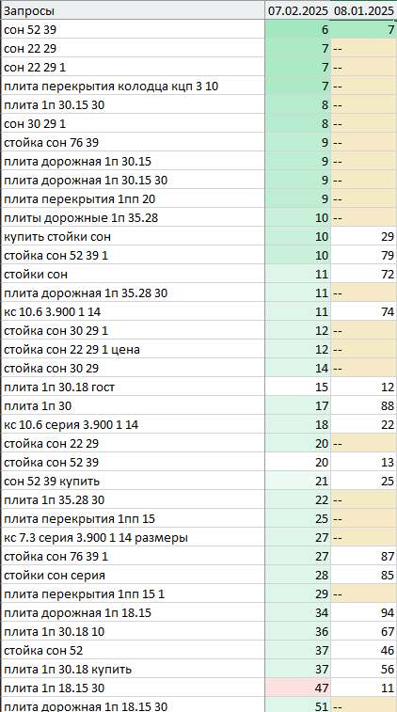The image size is (397, 712).
Task: Select value 88 for 'плита 1п 30'
Action: point(363,406)
